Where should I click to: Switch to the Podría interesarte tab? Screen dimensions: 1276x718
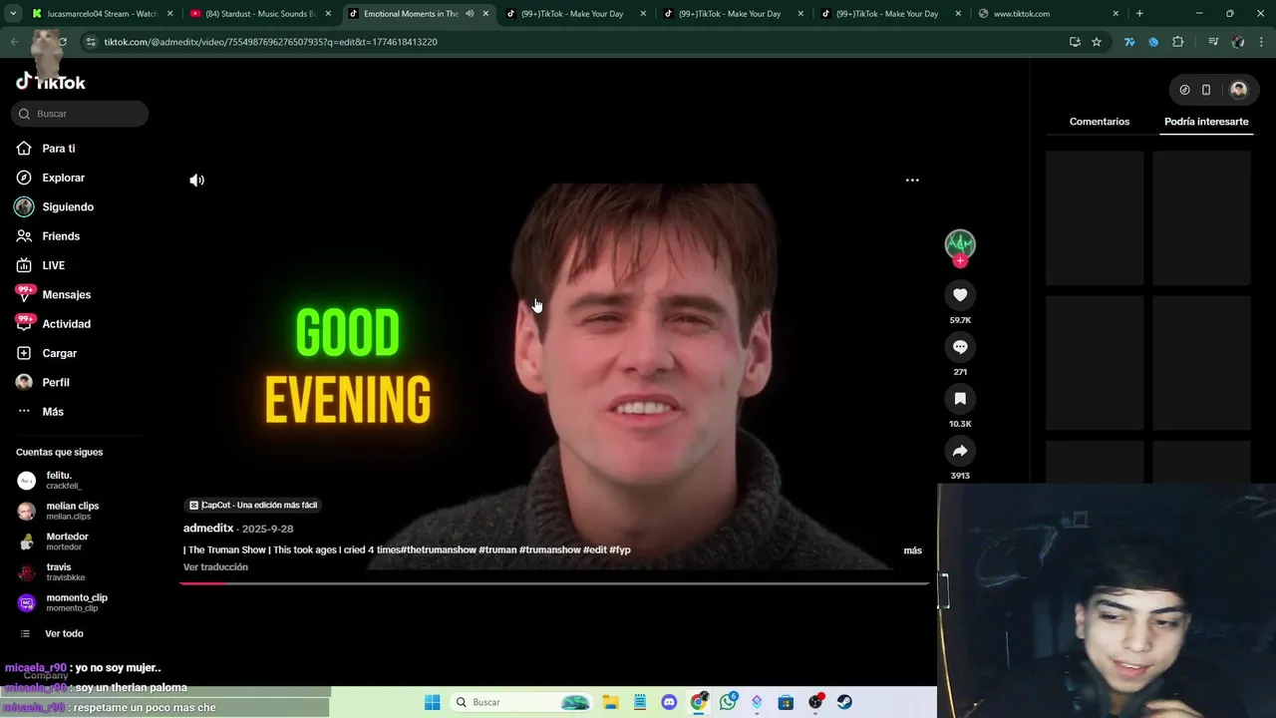point(1206,122)
